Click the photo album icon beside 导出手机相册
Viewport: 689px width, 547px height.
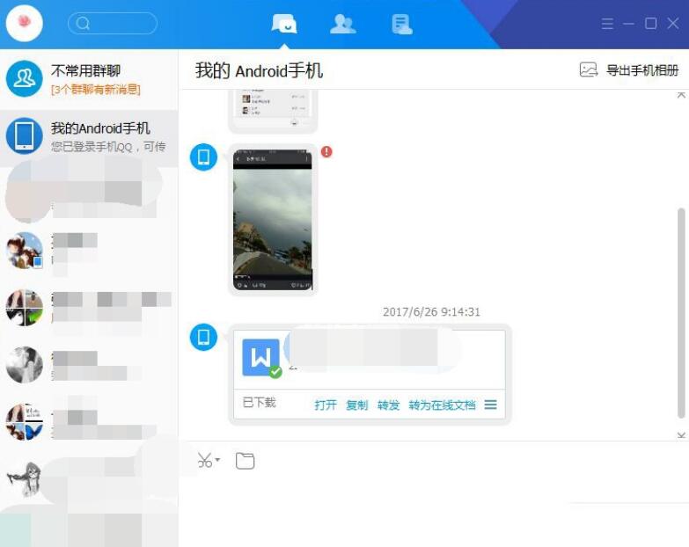pos(589,69)
